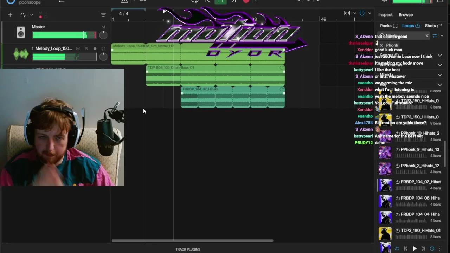Open the snap settings dropdown arrow
The image size is (450, 253).
369,13
